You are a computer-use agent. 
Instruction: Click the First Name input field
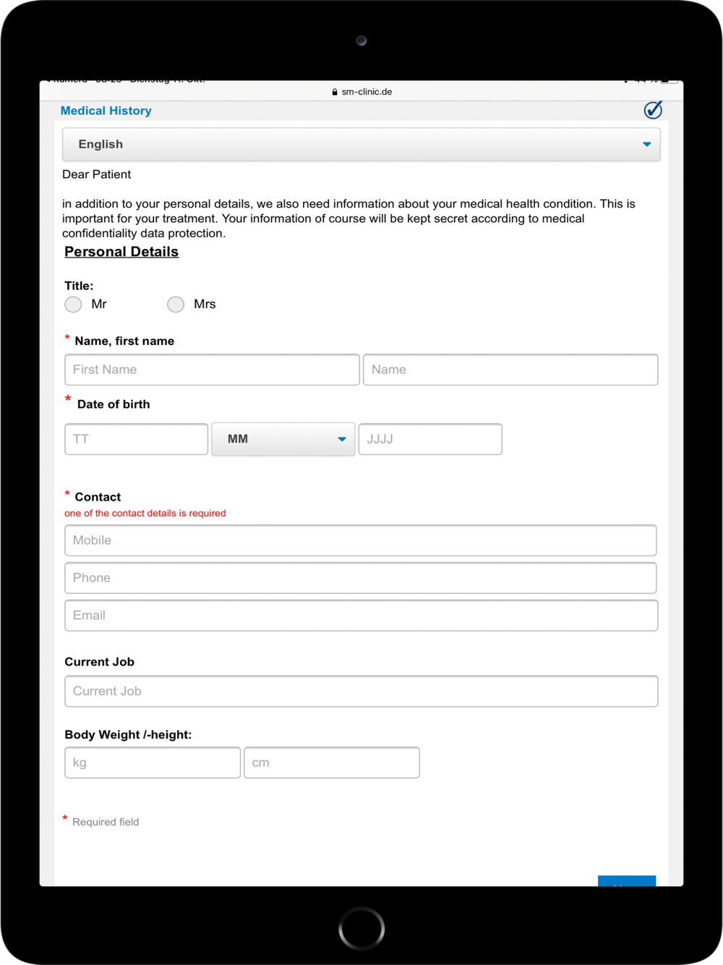click(212, 370)
